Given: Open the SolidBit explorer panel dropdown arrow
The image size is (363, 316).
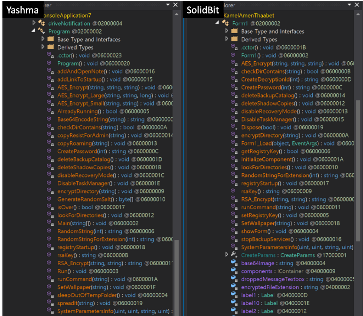Looking at the screenshot, I should pos(350,5).
